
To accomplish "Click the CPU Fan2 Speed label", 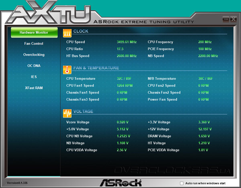I will tap(161, 86).
